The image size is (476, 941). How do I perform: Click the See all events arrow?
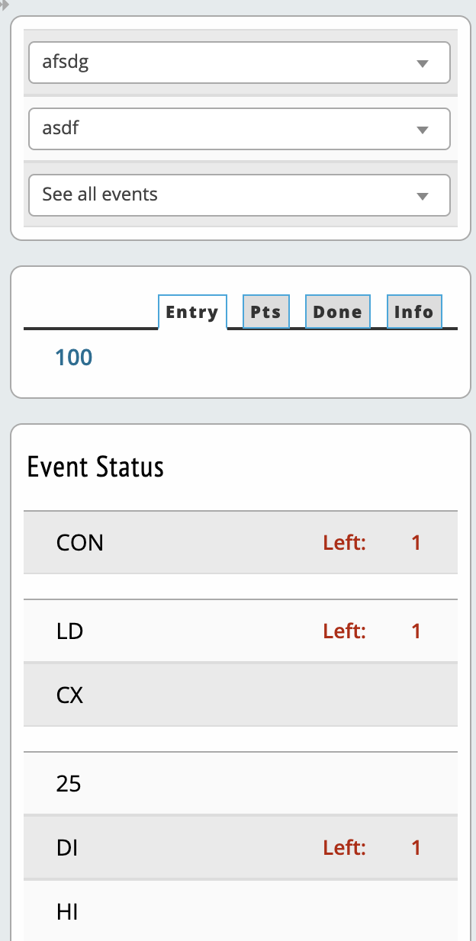(x=423, y=197)
